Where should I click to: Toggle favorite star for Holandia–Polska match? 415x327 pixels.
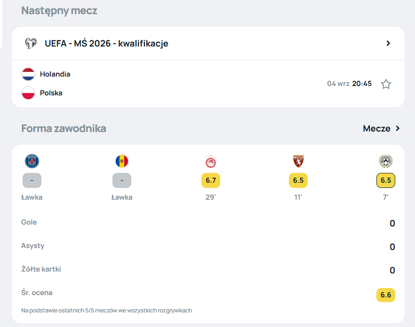tap(386, 84)
